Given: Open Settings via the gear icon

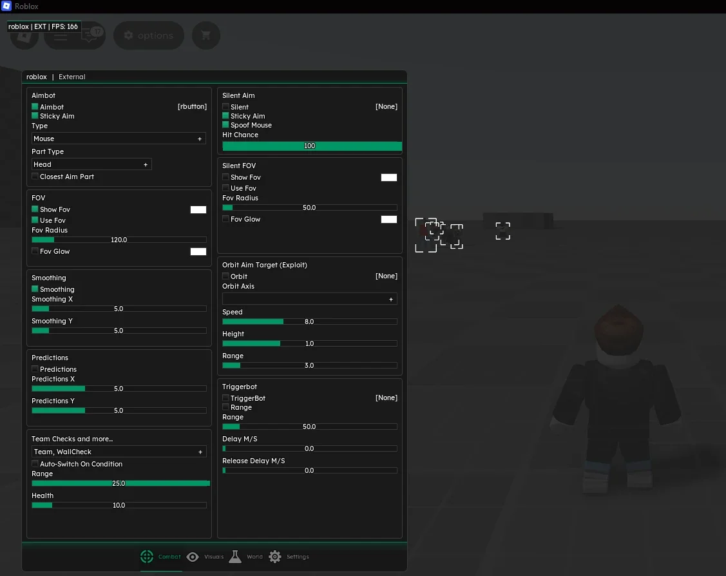Looking at the screenshot, I should coord(274,556).
